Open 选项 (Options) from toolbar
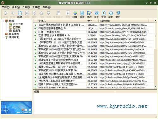158x119 pixels. (x=89, y=14)
